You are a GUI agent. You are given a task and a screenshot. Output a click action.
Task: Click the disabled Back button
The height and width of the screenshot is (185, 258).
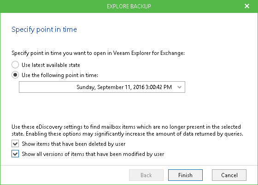(x=147, y=175)
